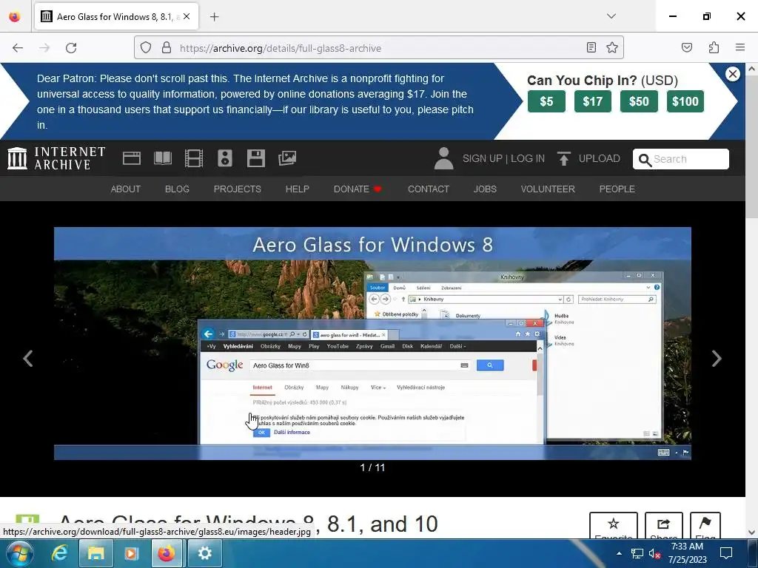Bookmark this page with star icon
The width and height of the screenshot is (758, 568).
tap(612, 47)
